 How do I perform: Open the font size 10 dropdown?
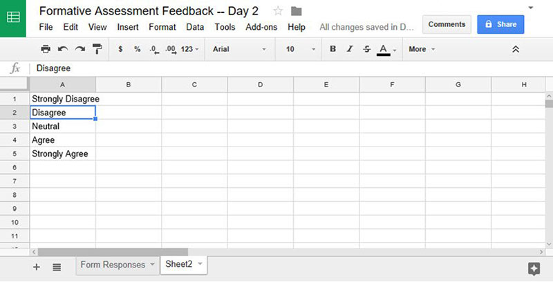tap(301, 49)
